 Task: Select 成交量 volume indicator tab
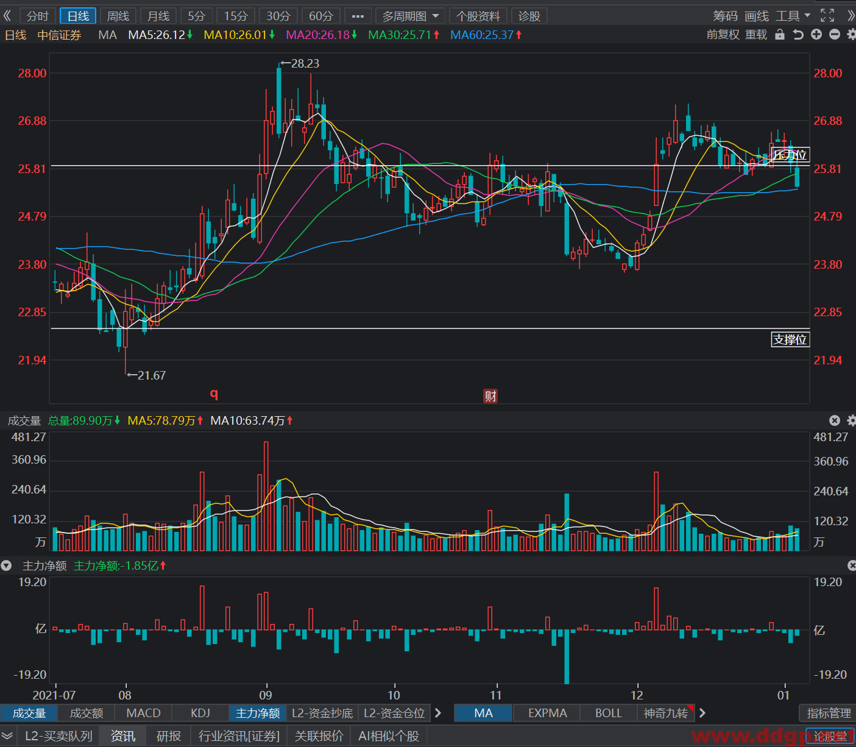click(29, 713)
